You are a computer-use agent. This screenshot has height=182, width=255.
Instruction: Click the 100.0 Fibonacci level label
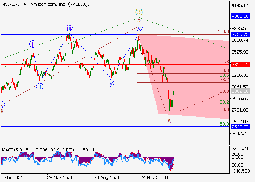pos(223,32)
